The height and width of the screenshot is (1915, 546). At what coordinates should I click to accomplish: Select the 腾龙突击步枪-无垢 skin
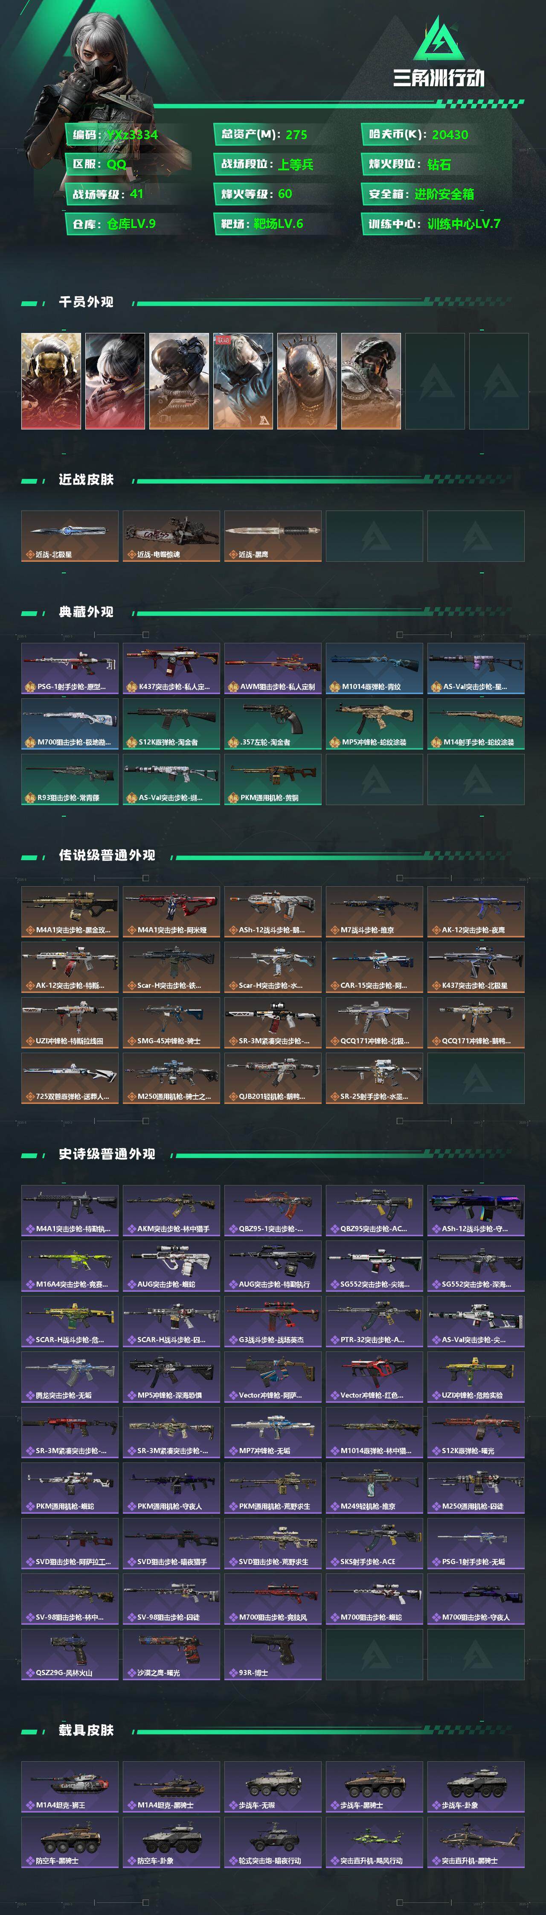coord(70,1377)
